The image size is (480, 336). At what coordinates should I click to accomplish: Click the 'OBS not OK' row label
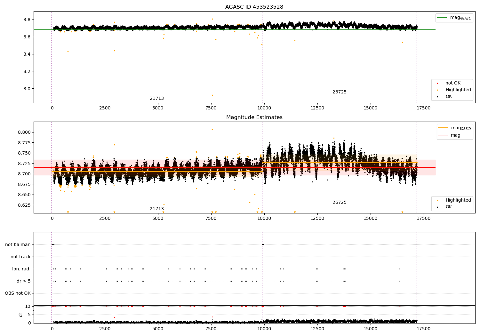[18, 293]
